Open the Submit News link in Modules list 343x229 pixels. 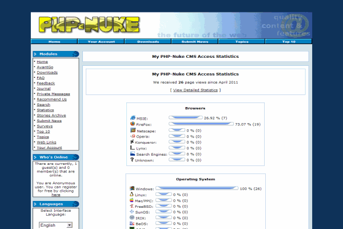[49, 121]
